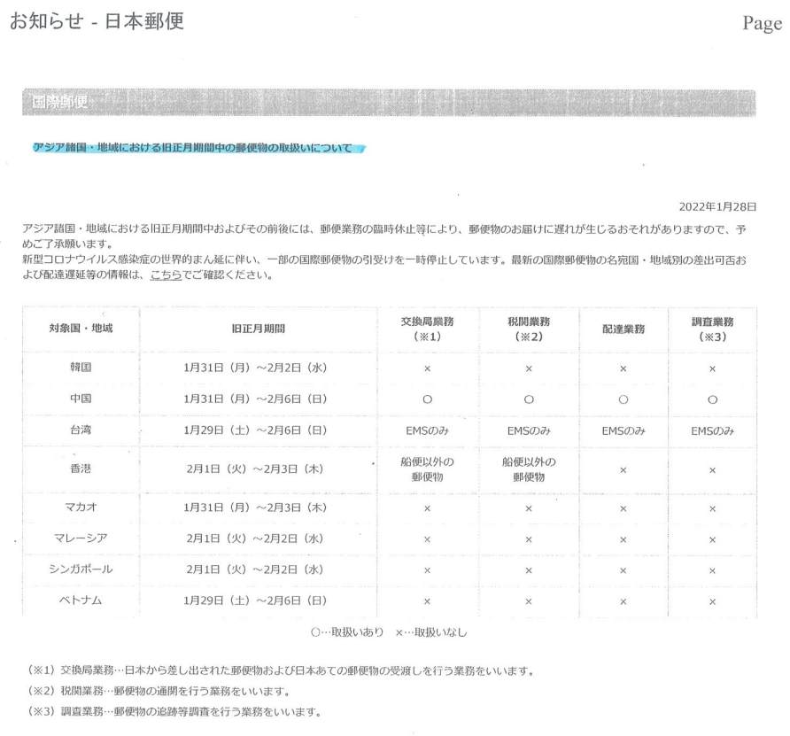This screenshot has height=736, width=790.
Task: Click the お知らせ - 日本郵便 page title
Action: pyautogui.click(x=97, y=22)
